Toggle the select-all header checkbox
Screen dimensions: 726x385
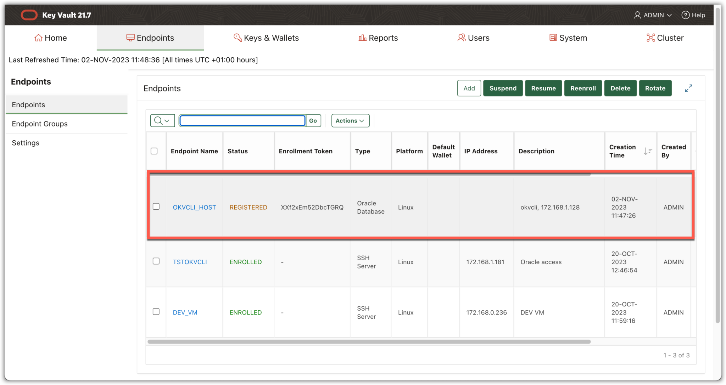click(x=154, y=151)
